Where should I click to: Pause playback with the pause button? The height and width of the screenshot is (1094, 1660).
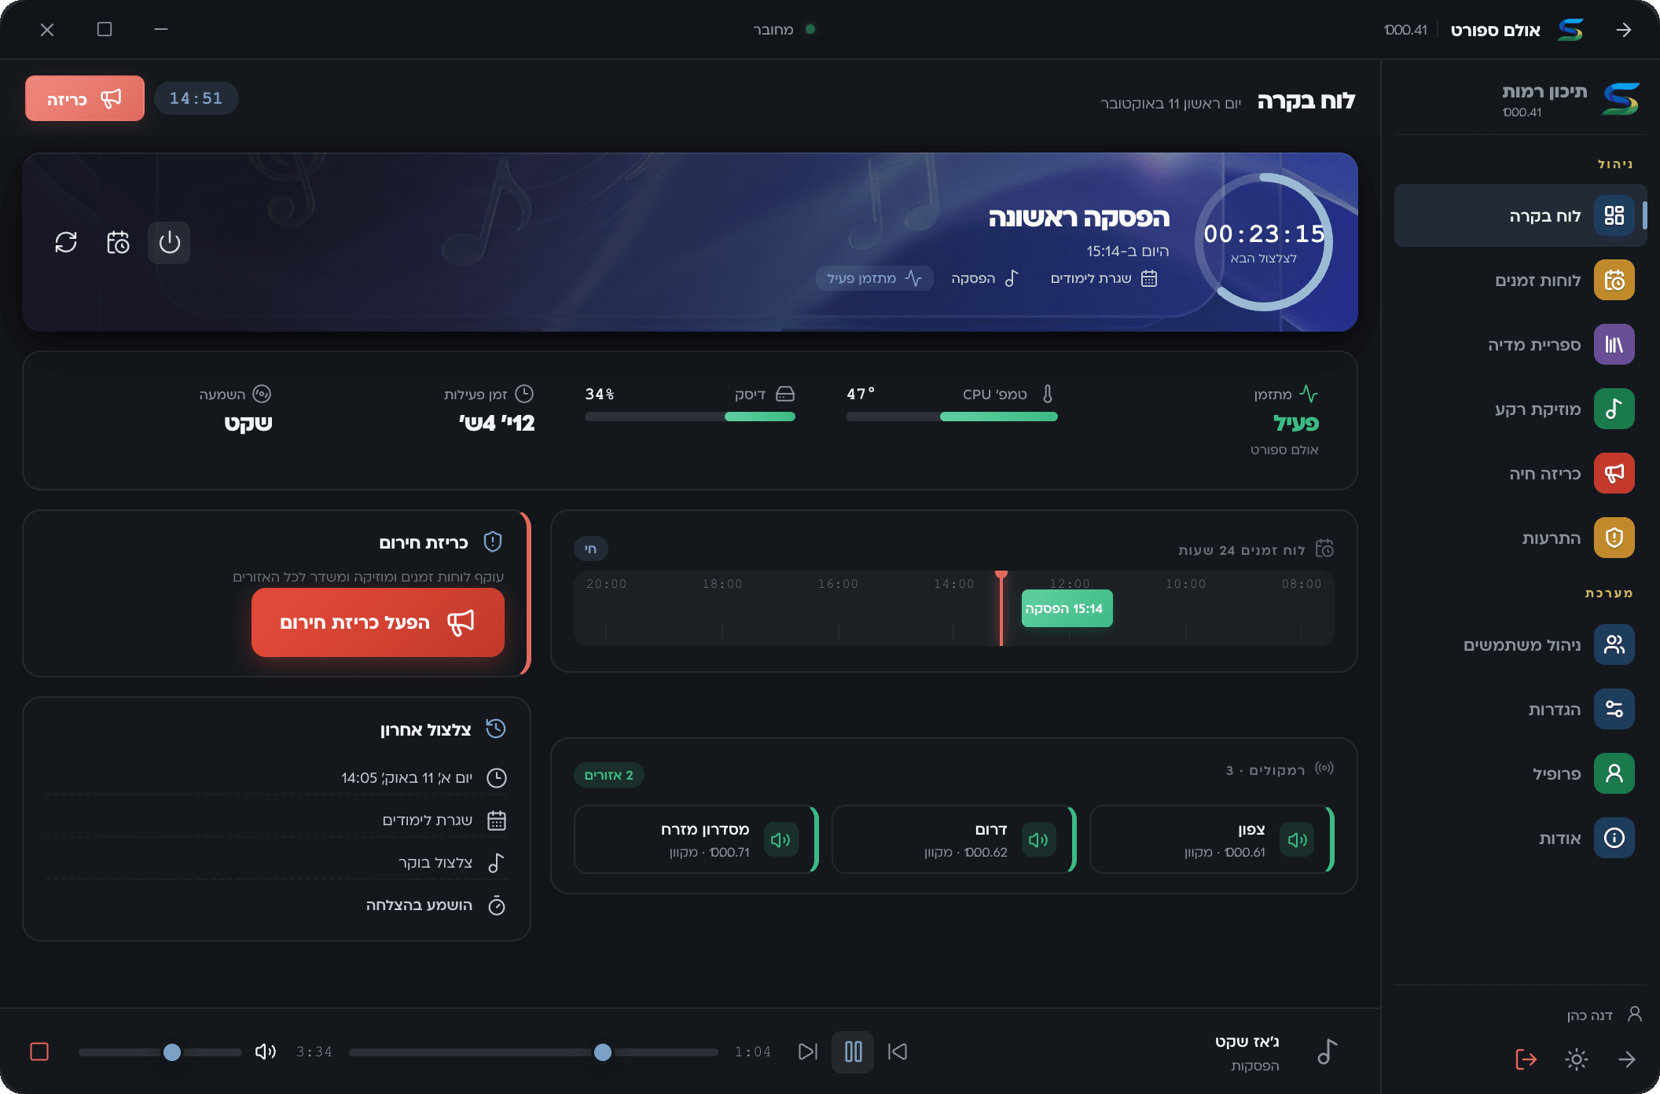coord(853,1052)
